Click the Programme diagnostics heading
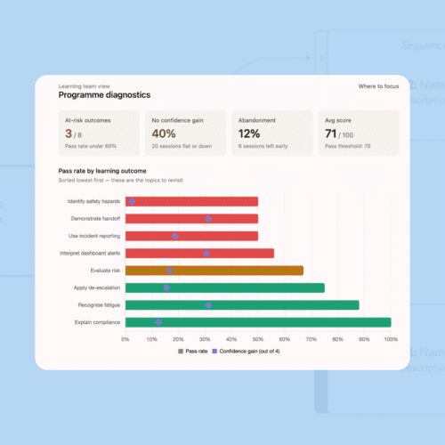 pyautogui.click(x=104, y=95)
